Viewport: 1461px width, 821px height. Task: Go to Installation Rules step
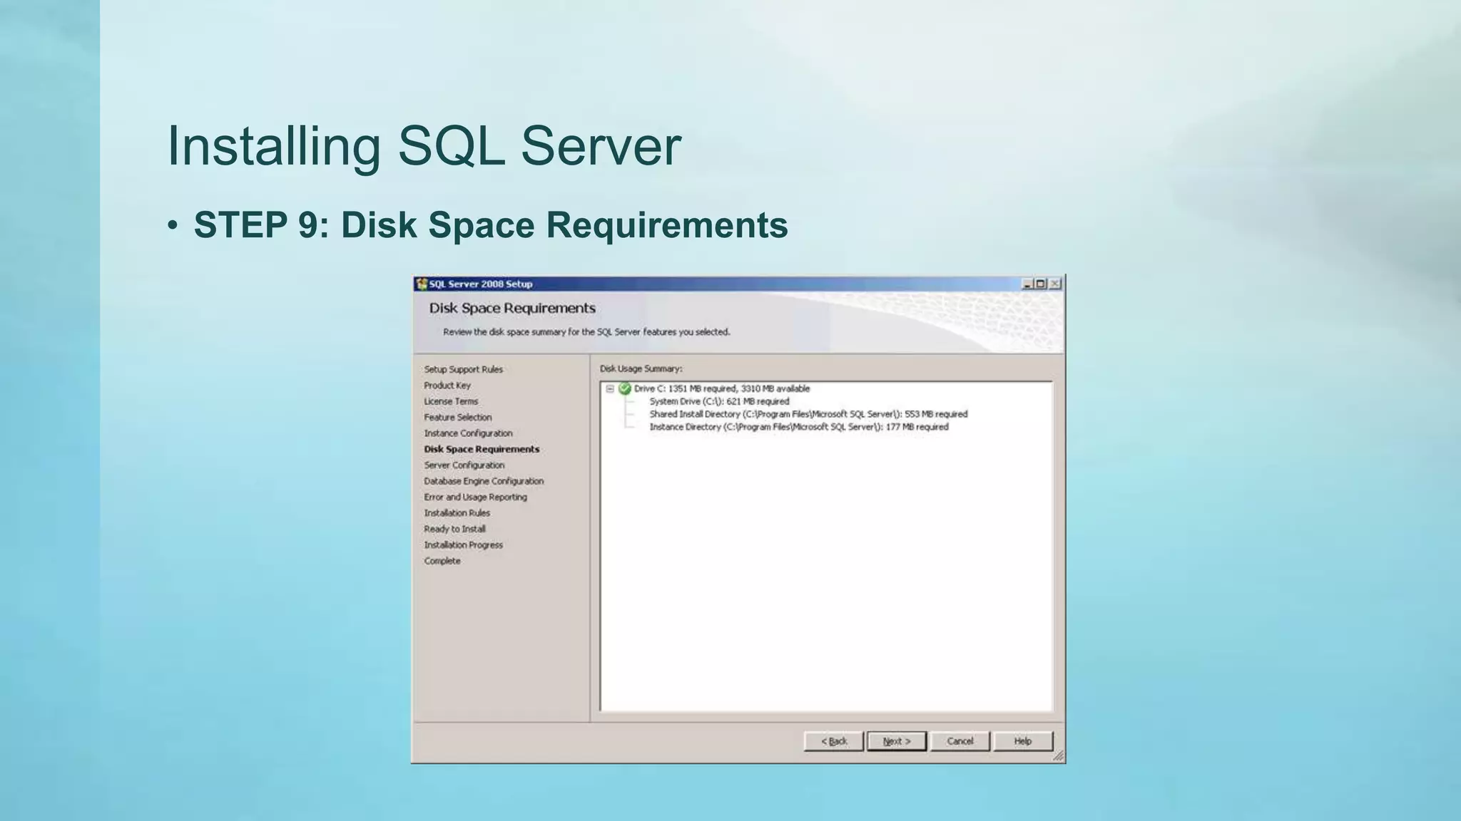tap(457, 513)
